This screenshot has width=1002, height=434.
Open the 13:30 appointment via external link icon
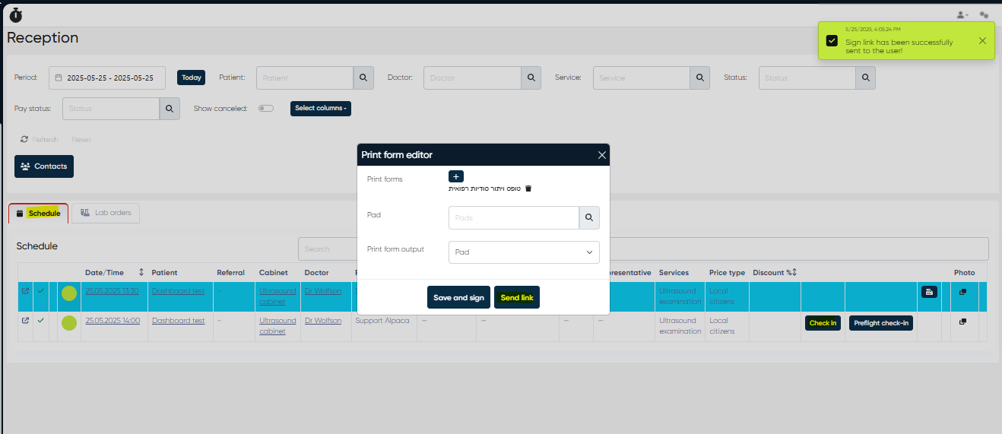click(x=25, y=290)
